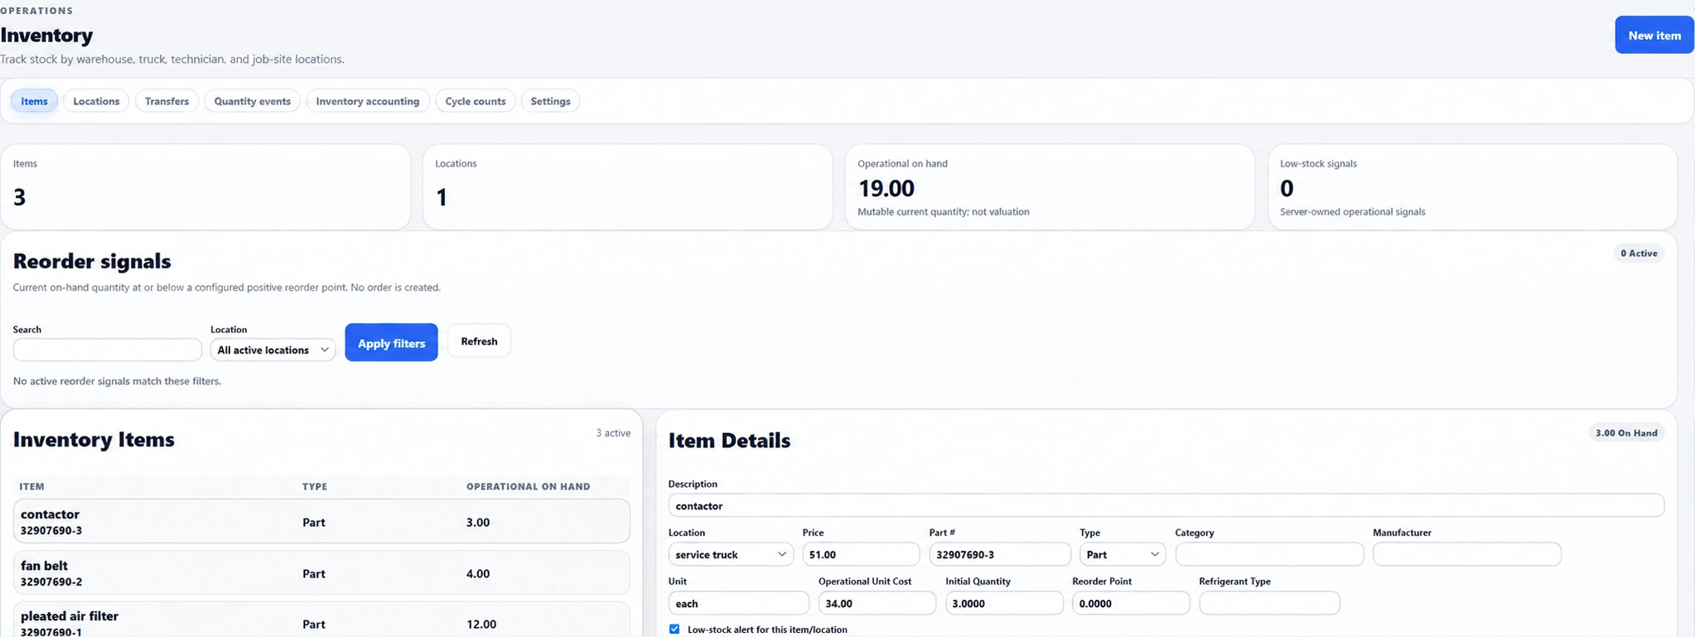Click the Operational Unit Cost field
1695x637 pixels.
877,603
